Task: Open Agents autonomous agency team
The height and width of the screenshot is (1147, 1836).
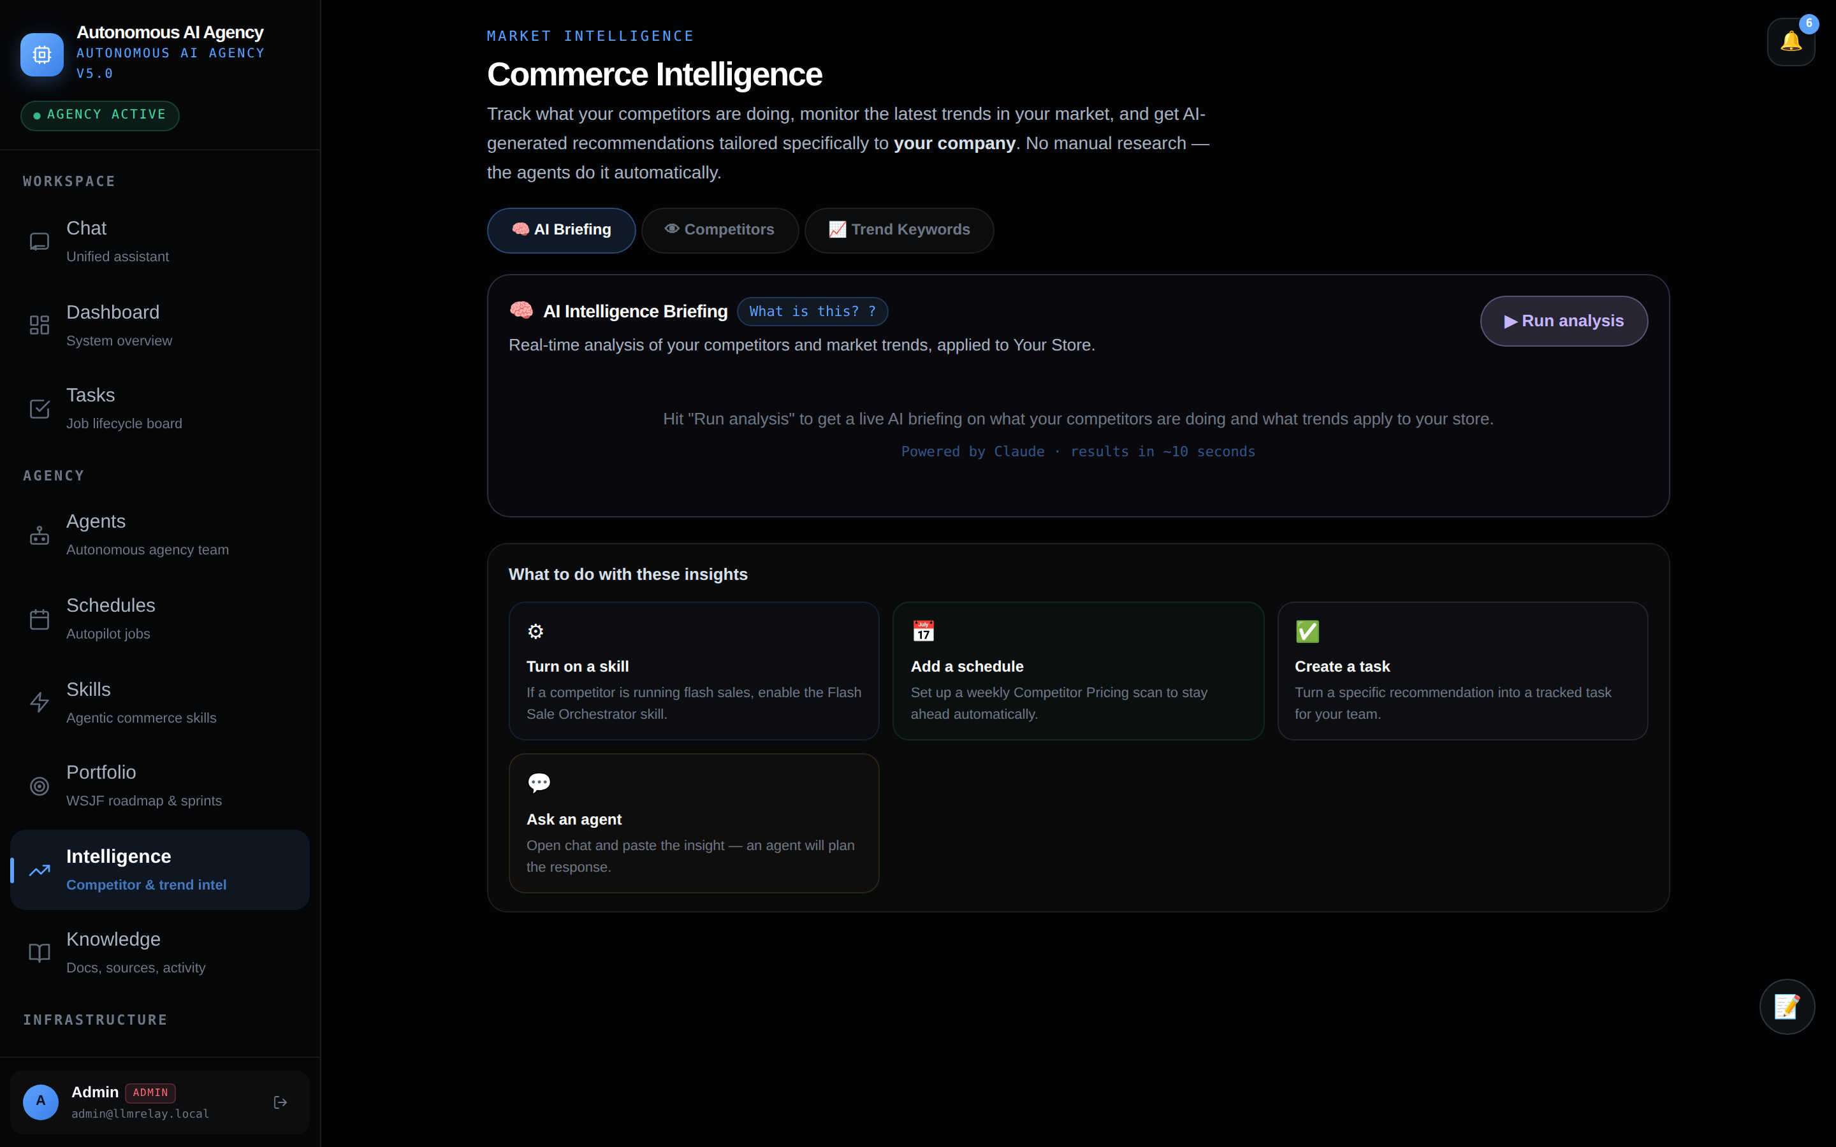Action: [160, 535]
